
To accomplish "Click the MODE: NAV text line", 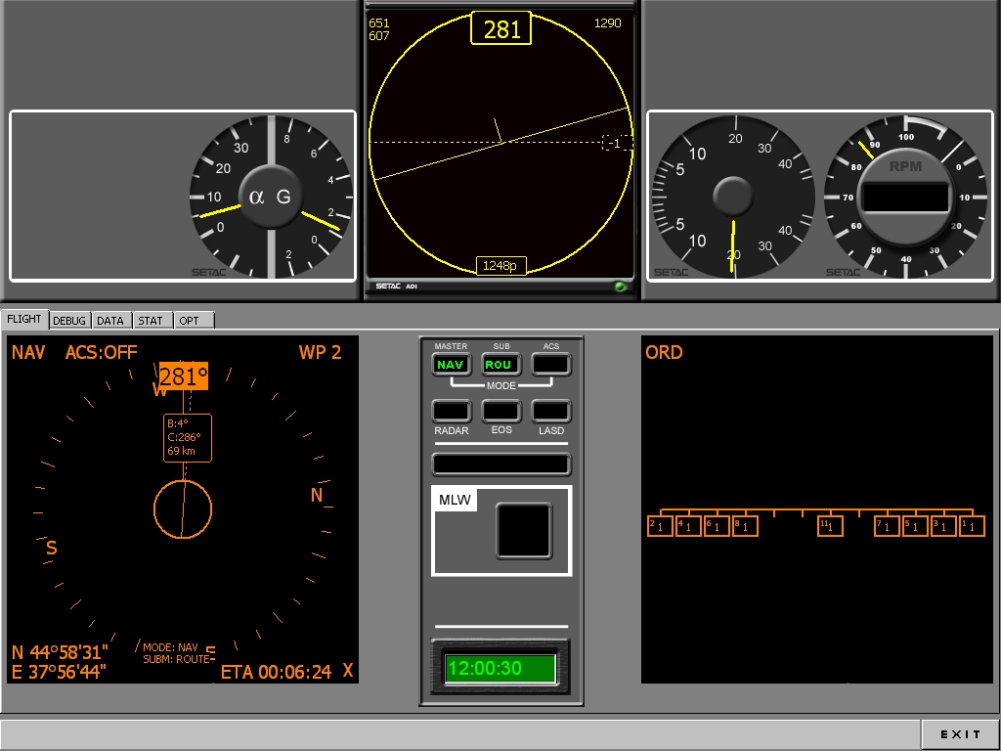I will coord(170,647).
